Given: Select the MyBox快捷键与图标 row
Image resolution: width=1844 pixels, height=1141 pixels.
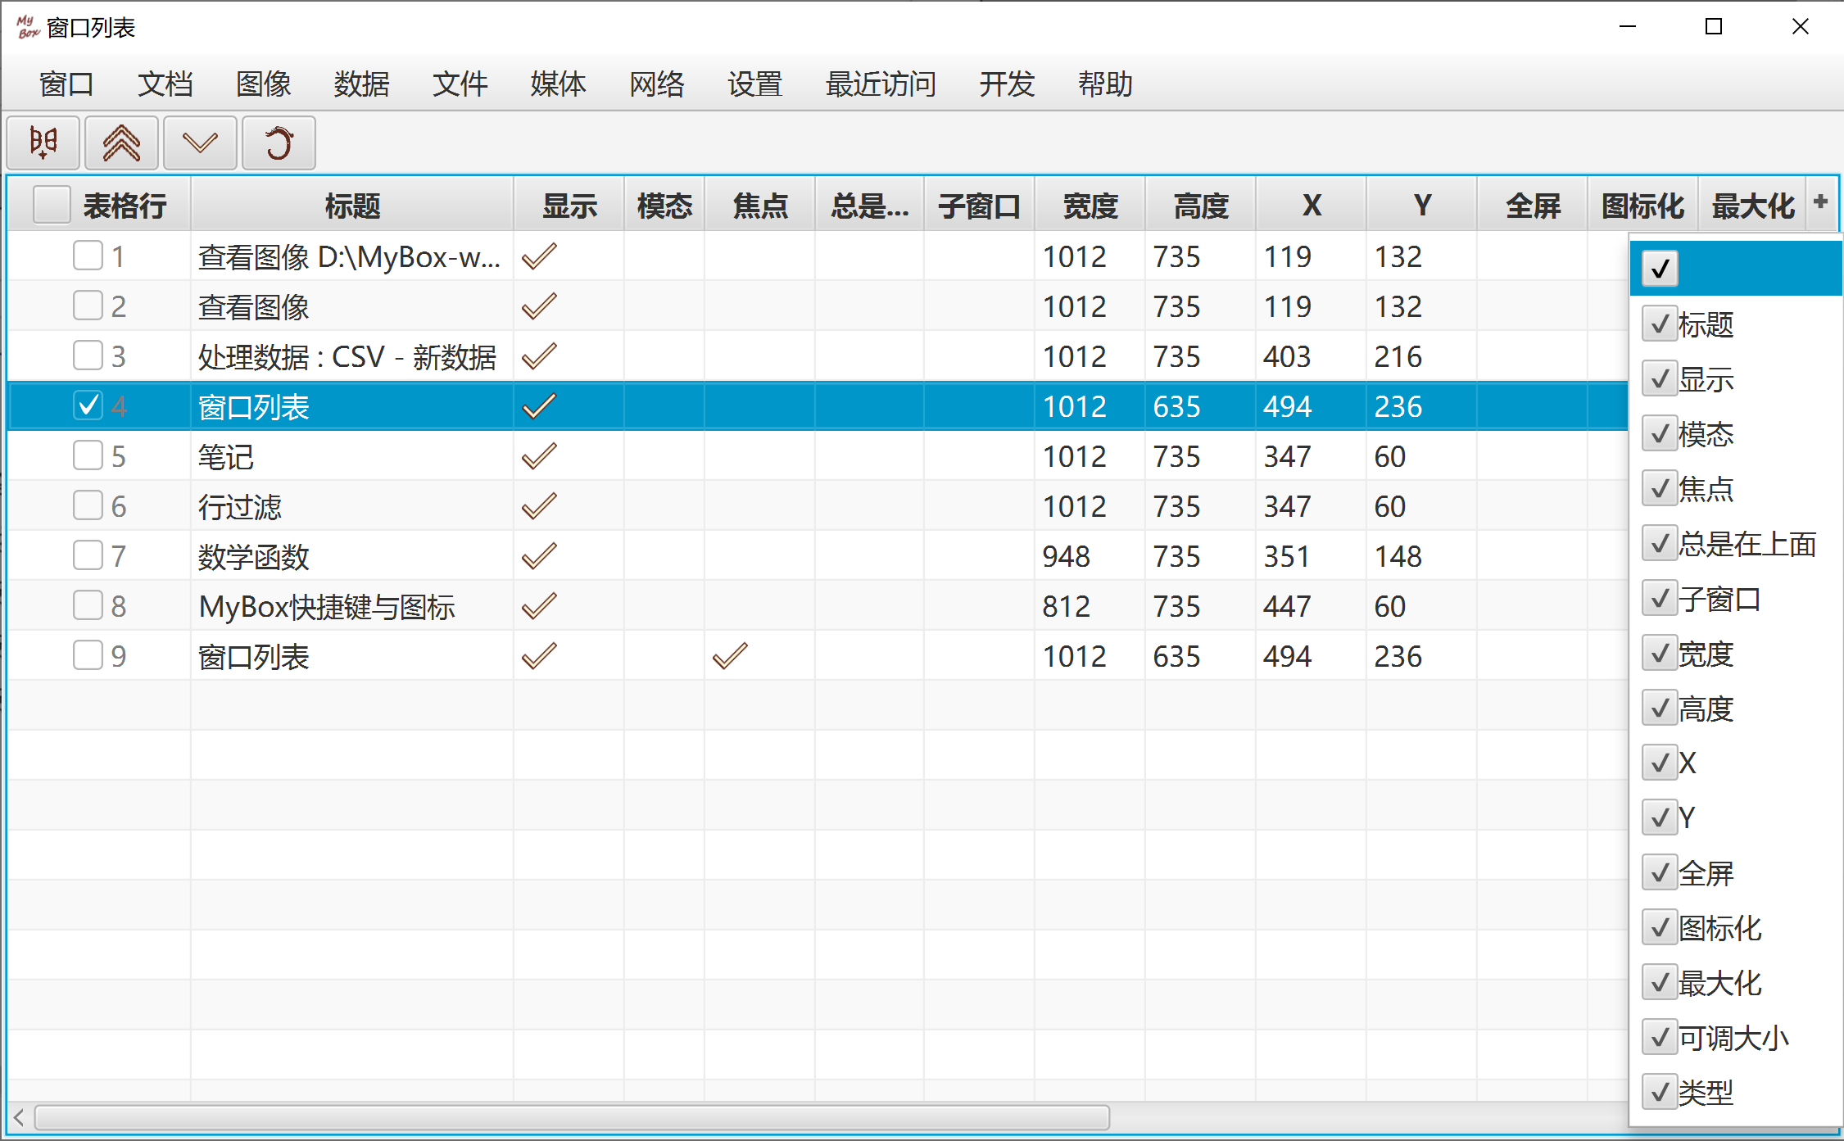Looking at the screenshot, I should click(x=326, y=606).
